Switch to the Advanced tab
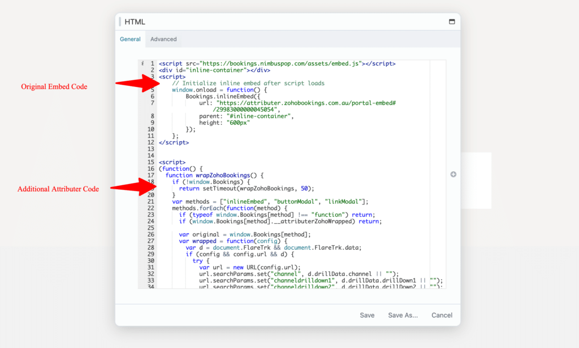 tap(163, 39)
